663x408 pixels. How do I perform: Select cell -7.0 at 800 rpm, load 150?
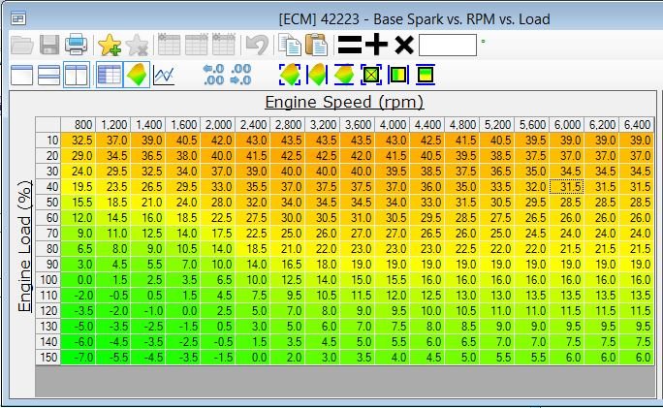79,358
